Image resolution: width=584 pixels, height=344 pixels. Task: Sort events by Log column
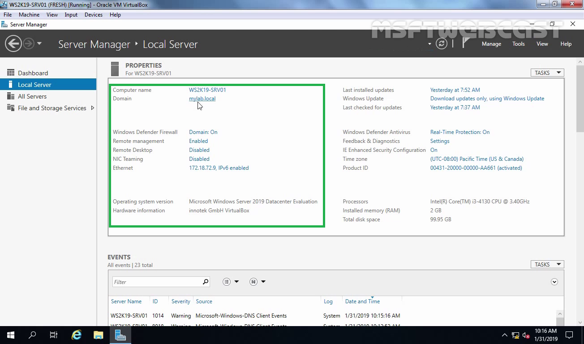pos(328,301)
